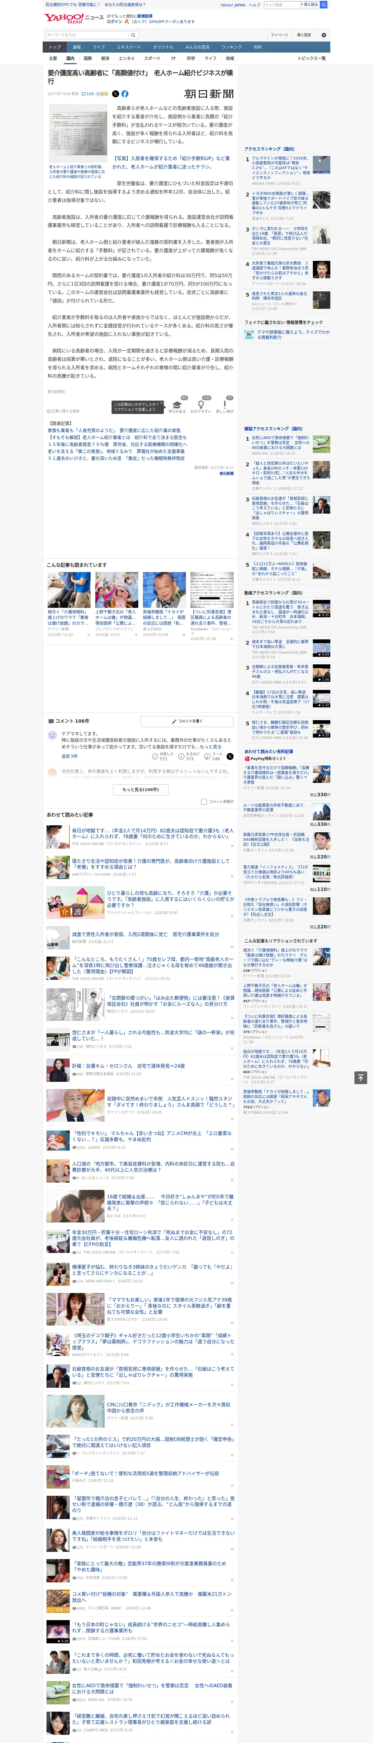The height and width of the screenshot is (1743, 373).
Task: React with 学びがある graduation cap icon
Action: pyautogui.click(x=177, y=405)
